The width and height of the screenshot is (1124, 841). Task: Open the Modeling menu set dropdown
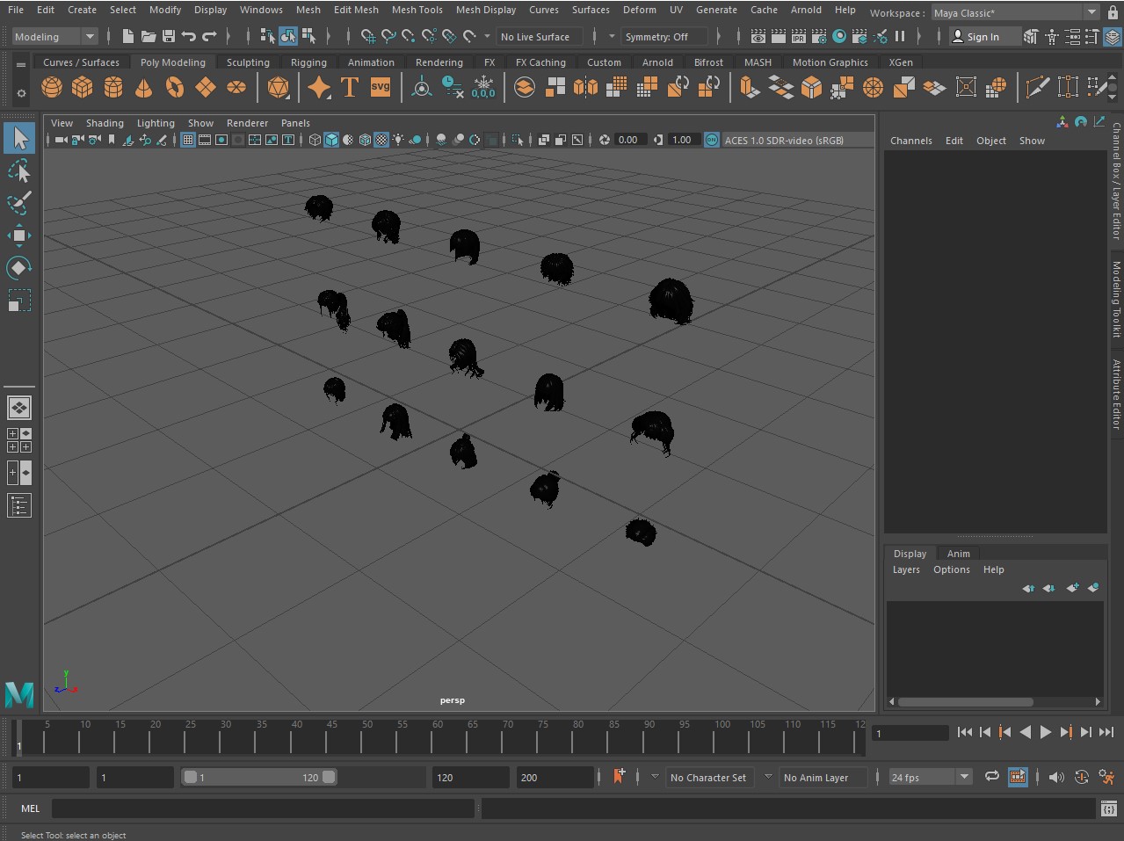(x=54, y=37)
